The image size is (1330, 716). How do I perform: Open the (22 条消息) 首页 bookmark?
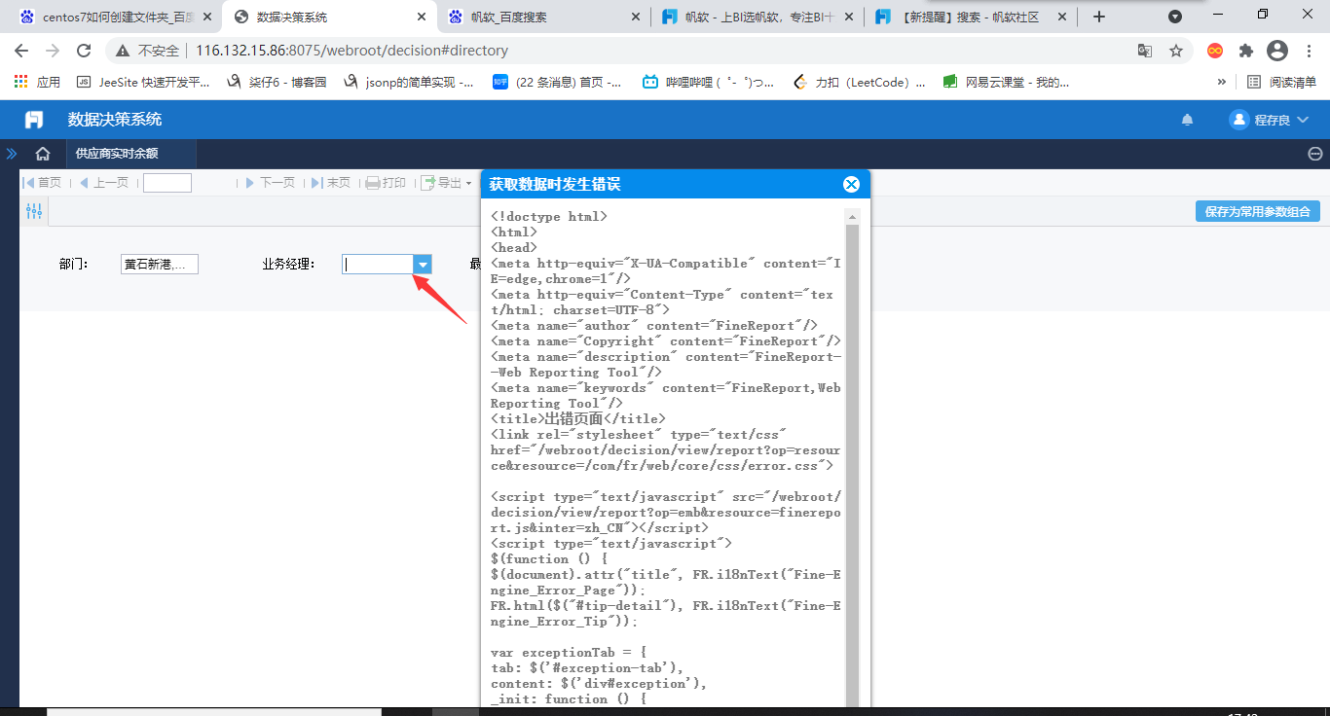(558, 83)
